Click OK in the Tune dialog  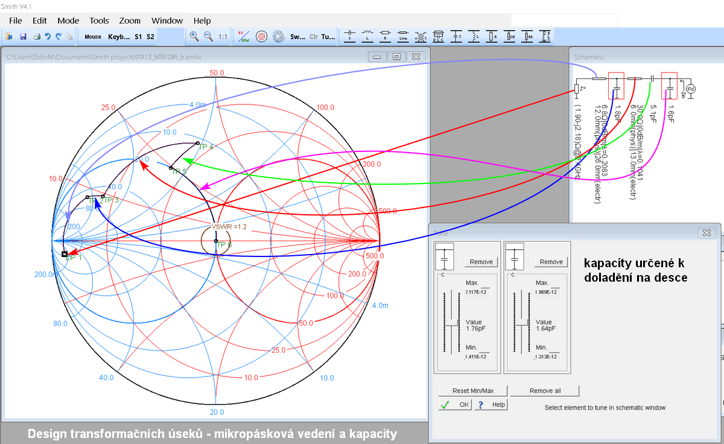[x=455, y=404]
